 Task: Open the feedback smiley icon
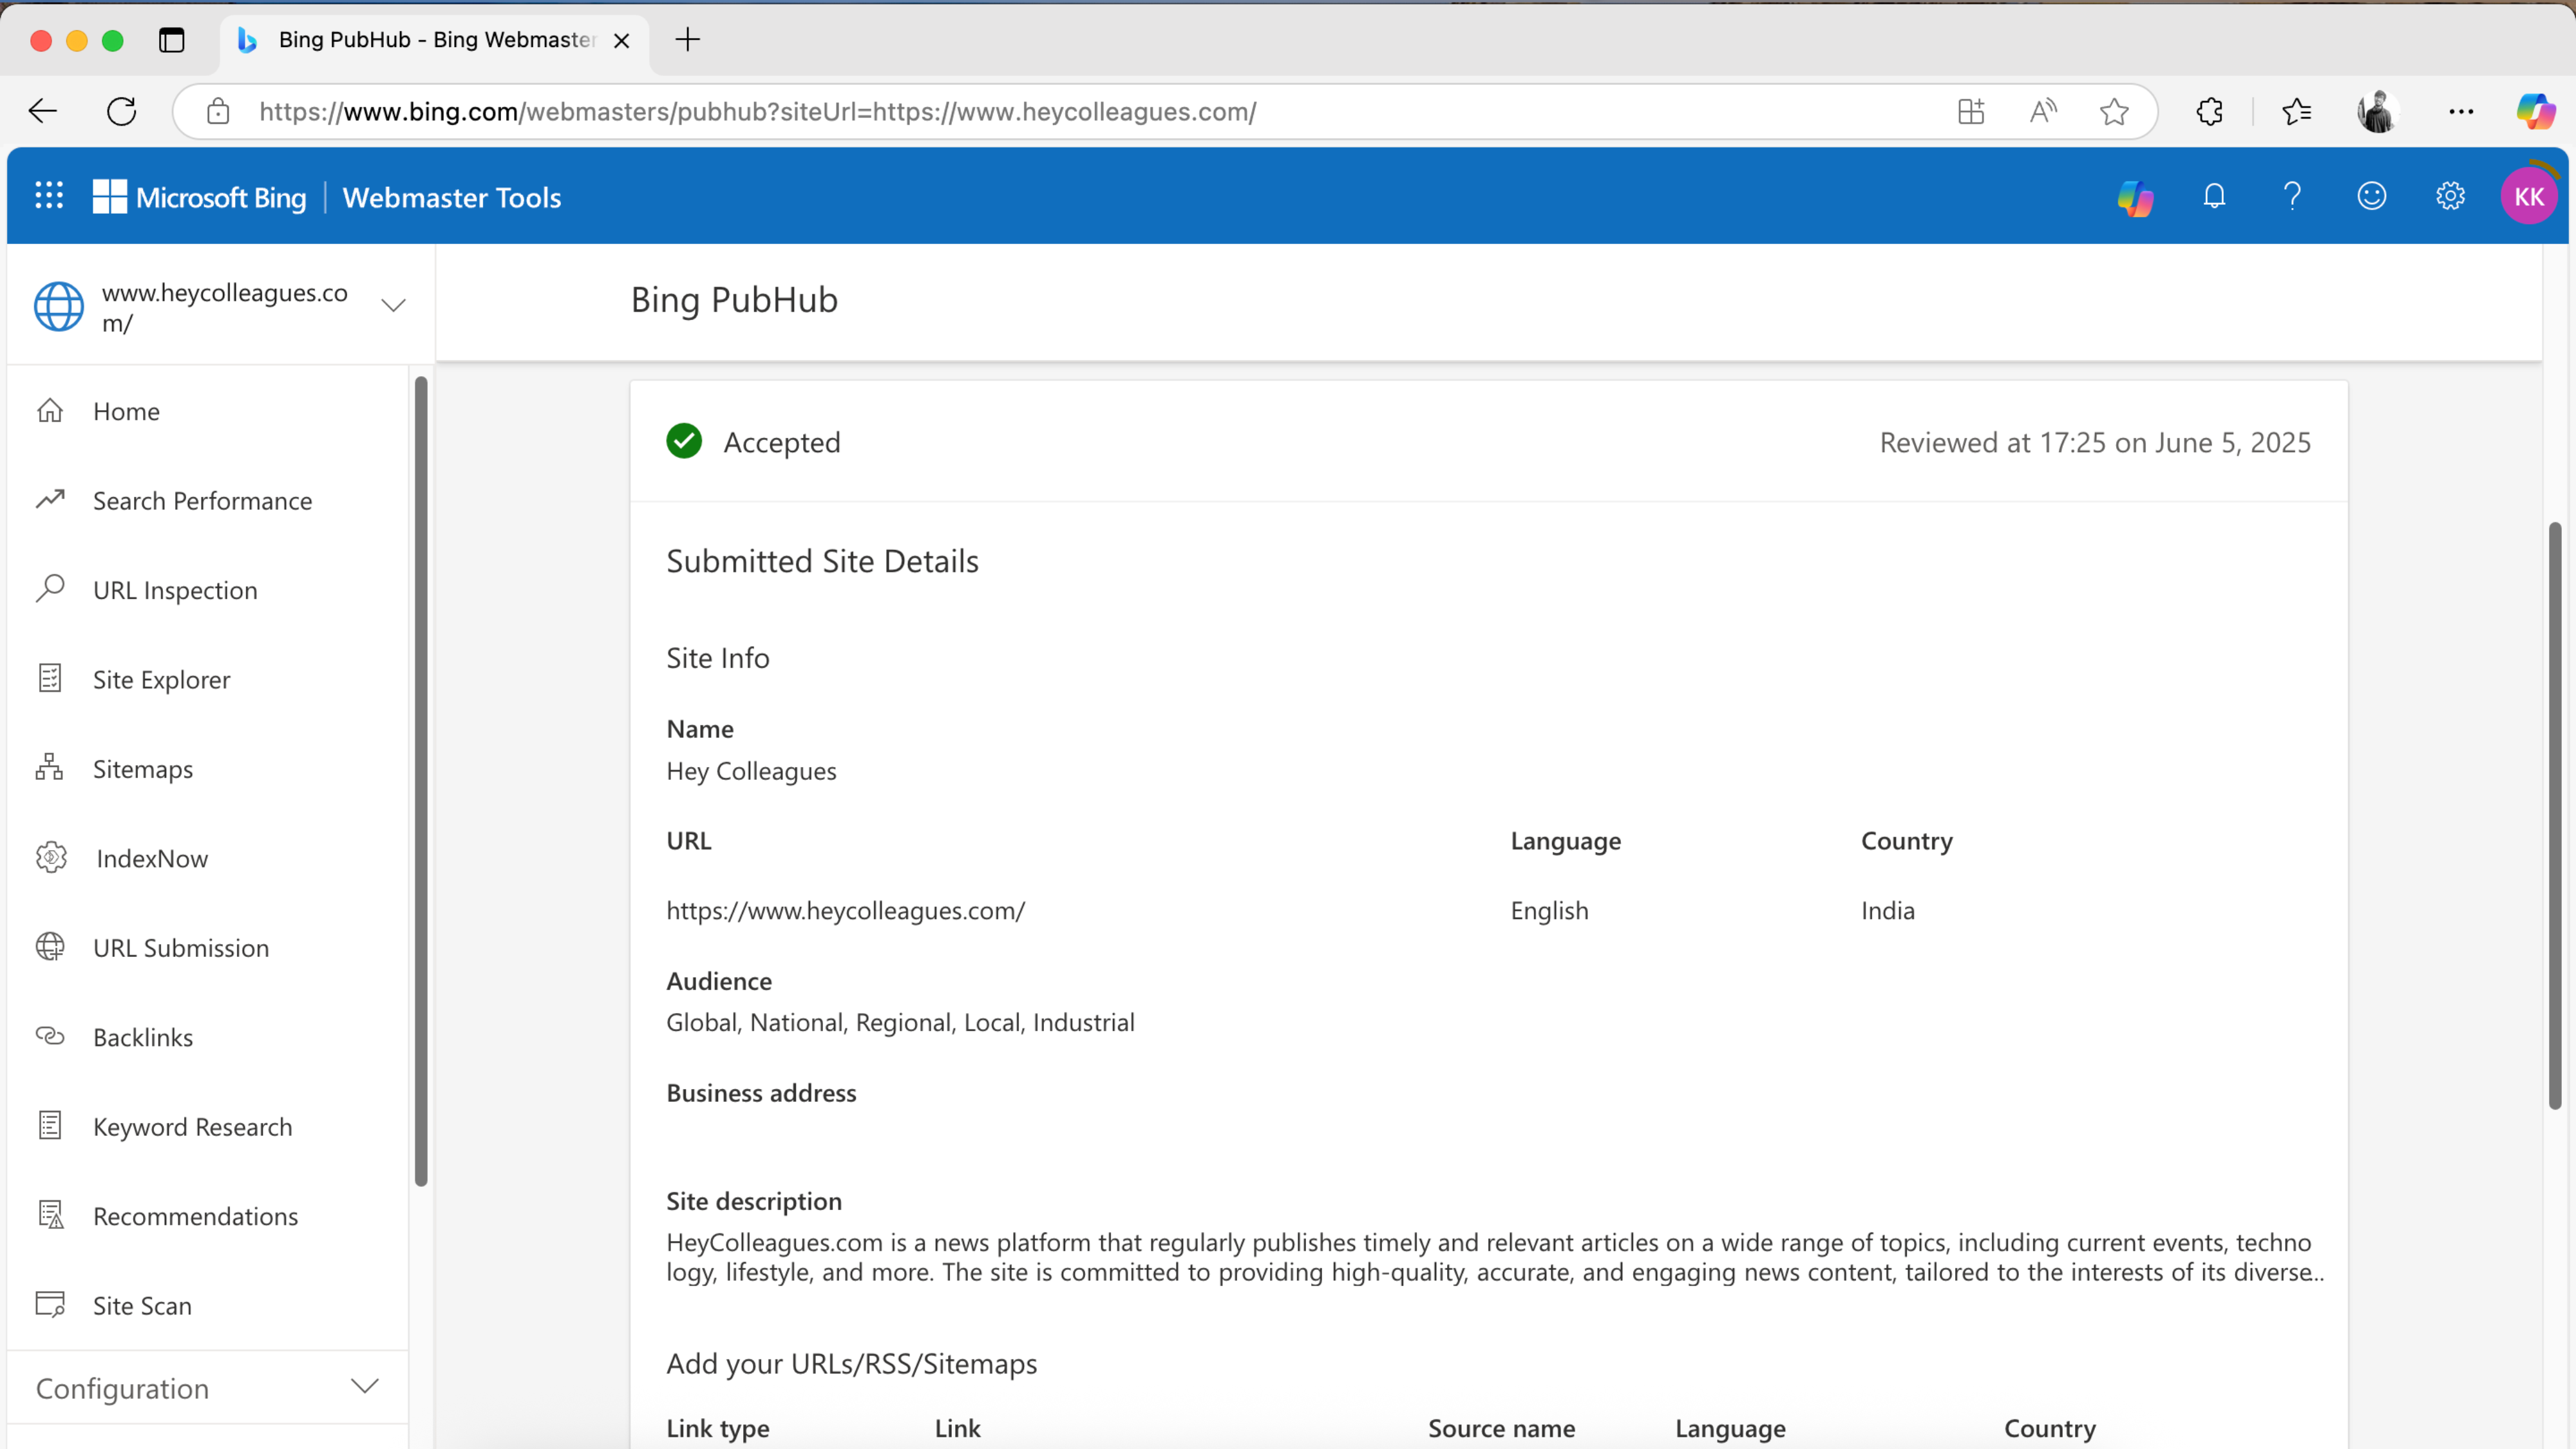(2372, 196)
